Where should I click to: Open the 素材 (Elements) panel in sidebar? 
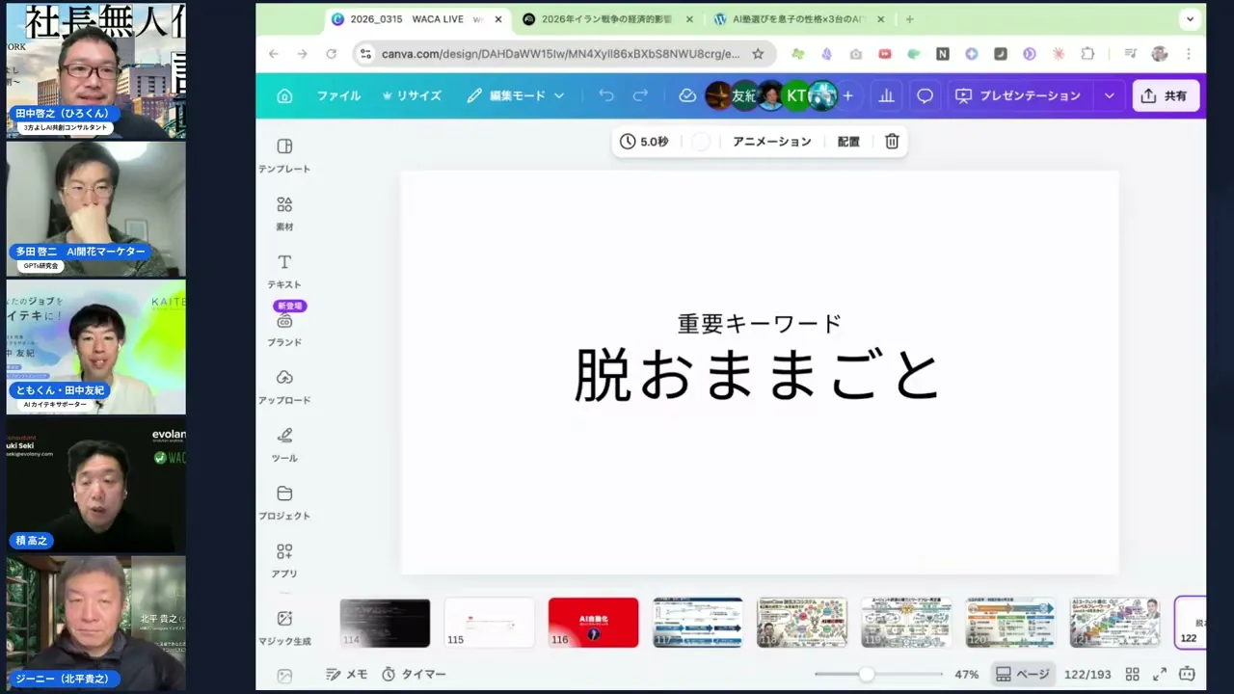click(x=284, y=212)
